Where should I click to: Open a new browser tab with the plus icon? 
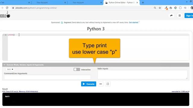point(143,3)
